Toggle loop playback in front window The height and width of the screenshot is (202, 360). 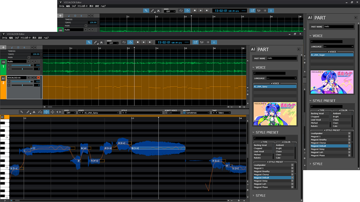(x=124, y=42)
